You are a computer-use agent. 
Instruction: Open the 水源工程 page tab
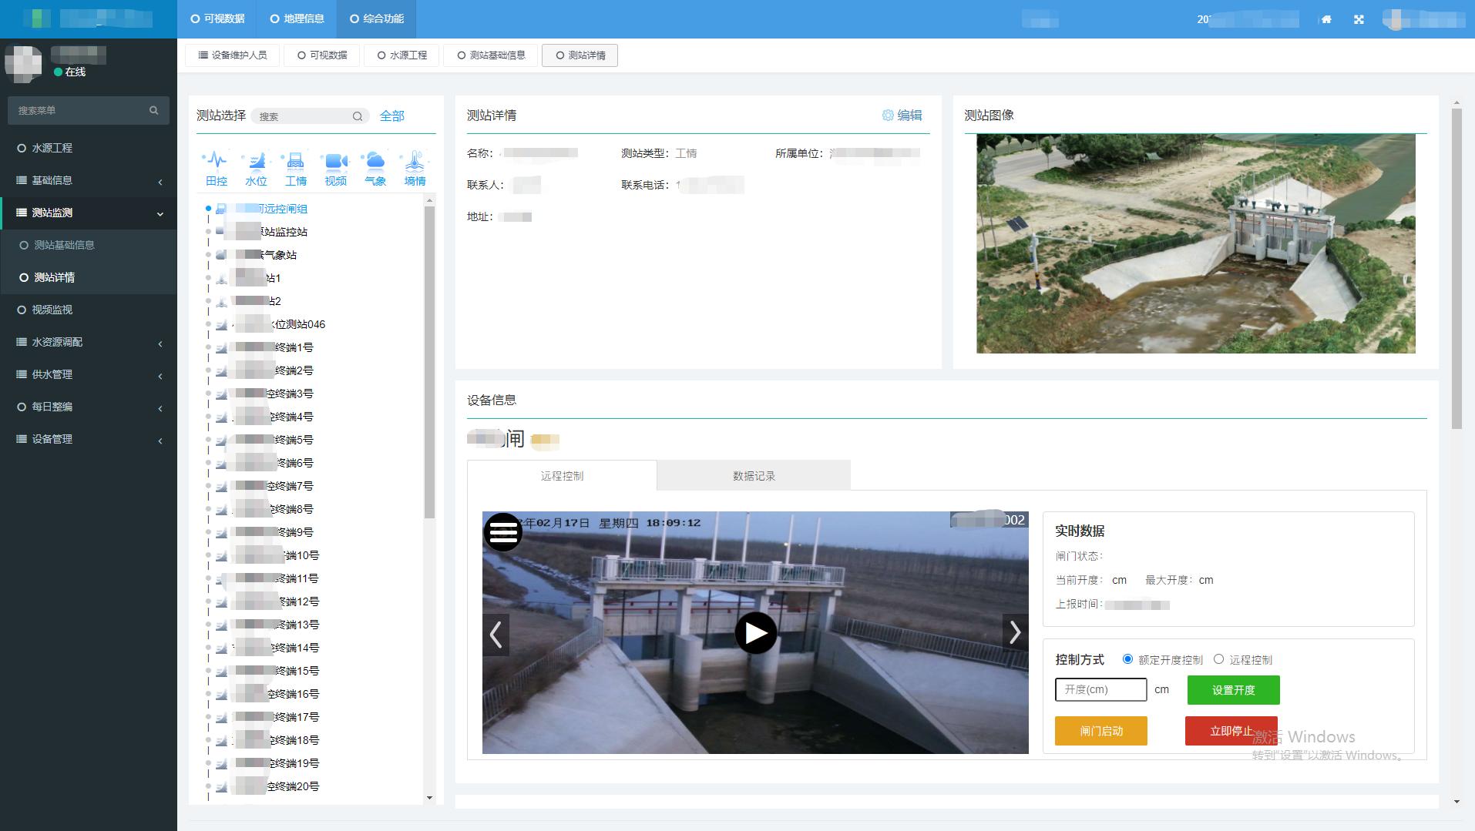(402, 55)
